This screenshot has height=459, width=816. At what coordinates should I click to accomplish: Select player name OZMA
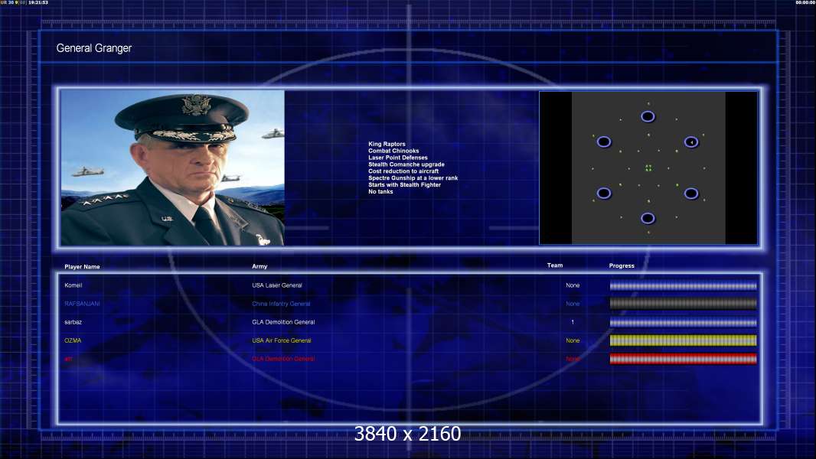click(73, 340)
